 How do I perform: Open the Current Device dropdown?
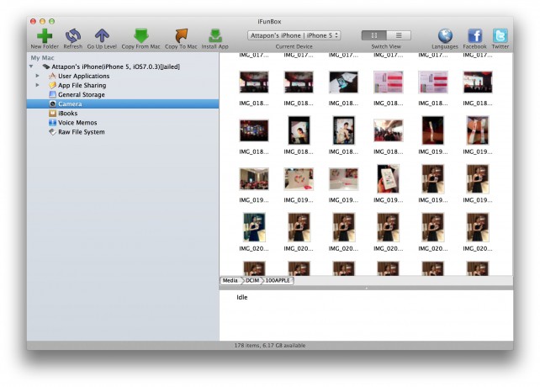pyautogui.click(x=294, y=35)
